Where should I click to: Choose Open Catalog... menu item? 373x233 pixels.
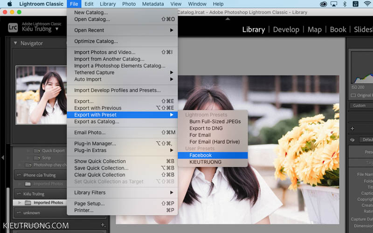(122, 19)
